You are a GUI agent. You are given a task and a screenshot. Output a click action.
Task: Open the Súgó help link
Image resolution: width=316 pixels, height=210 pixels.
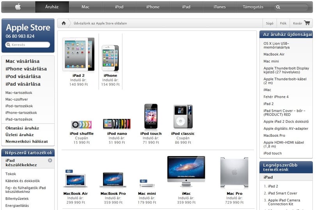pyautogui.click(x=270, y=23)
